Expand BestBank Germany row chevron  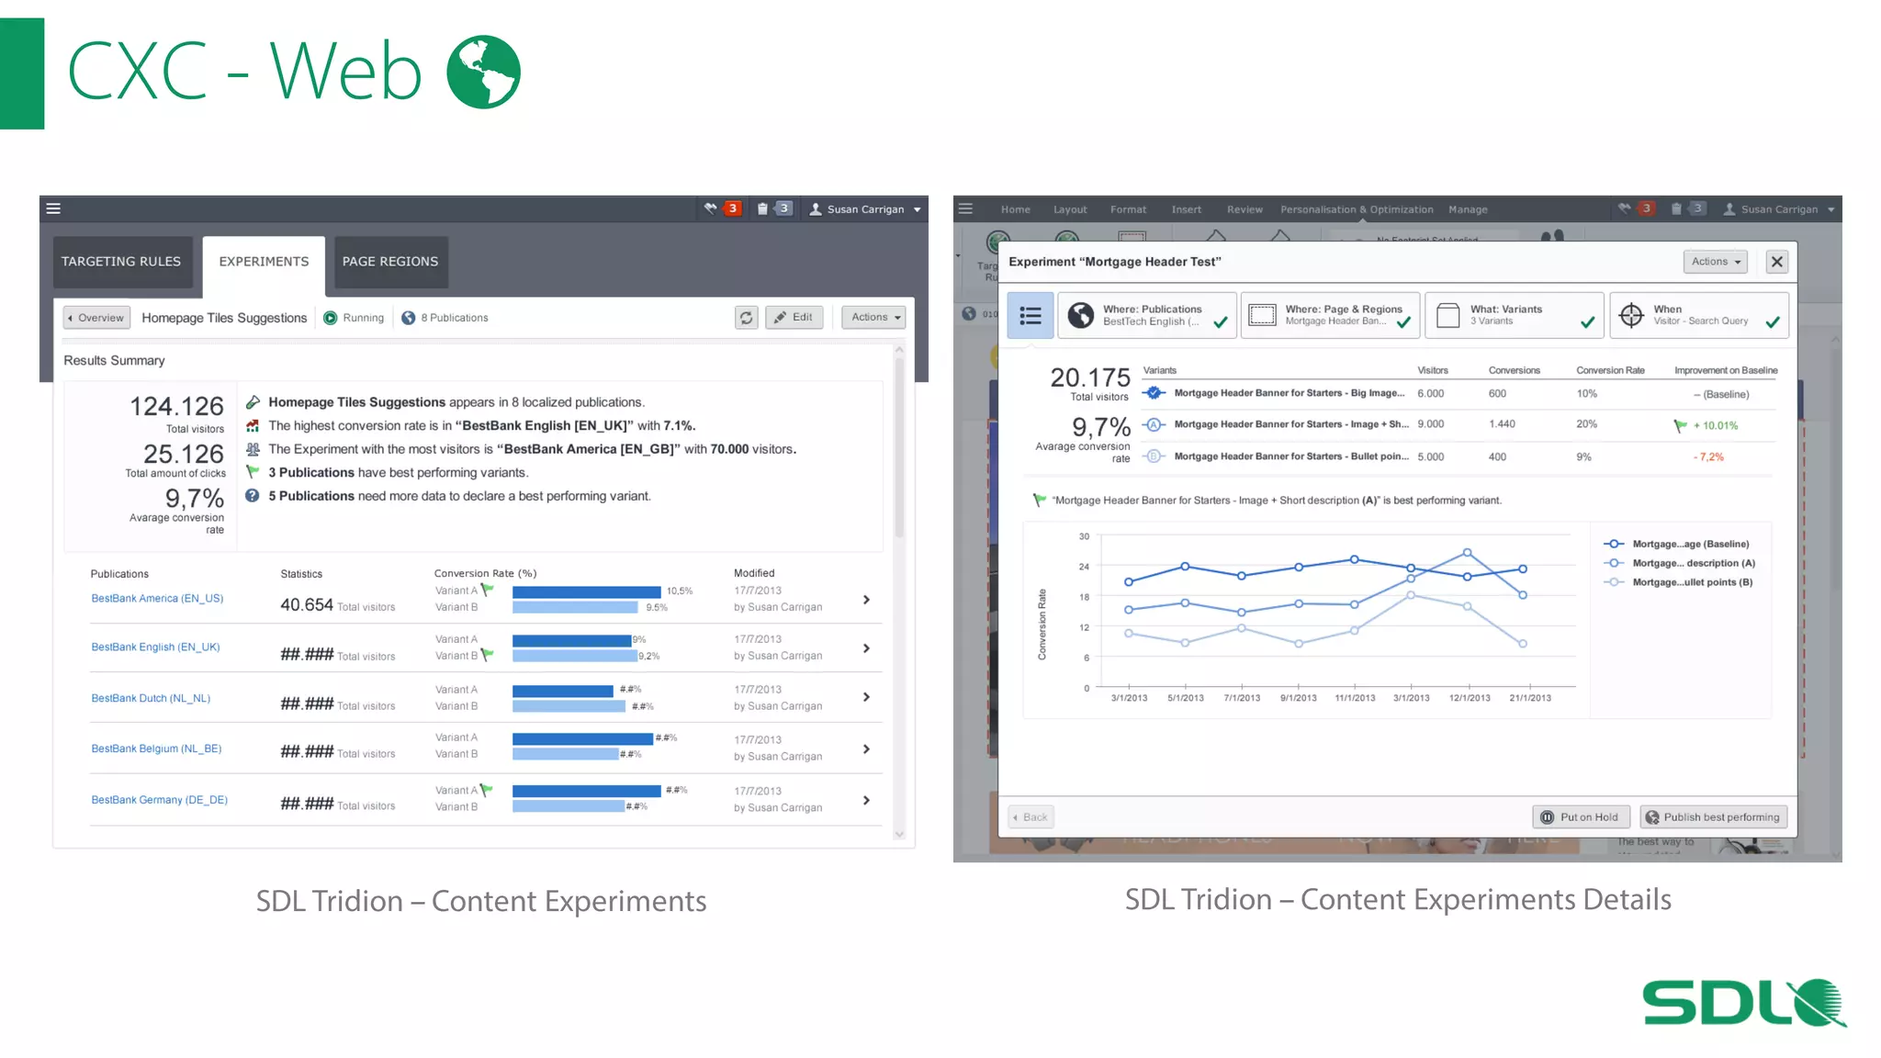click(x=866, y=801)
